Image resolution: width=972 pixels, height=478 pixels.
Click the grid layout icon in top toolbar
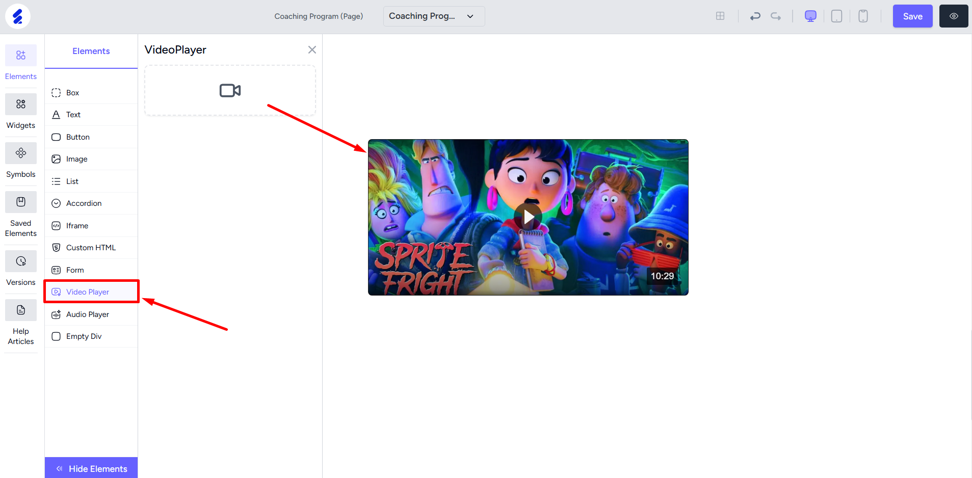tap(720, 16)
